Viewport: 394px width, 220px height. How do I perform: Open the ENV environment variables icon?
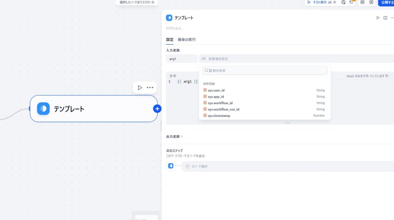point(362,2)
